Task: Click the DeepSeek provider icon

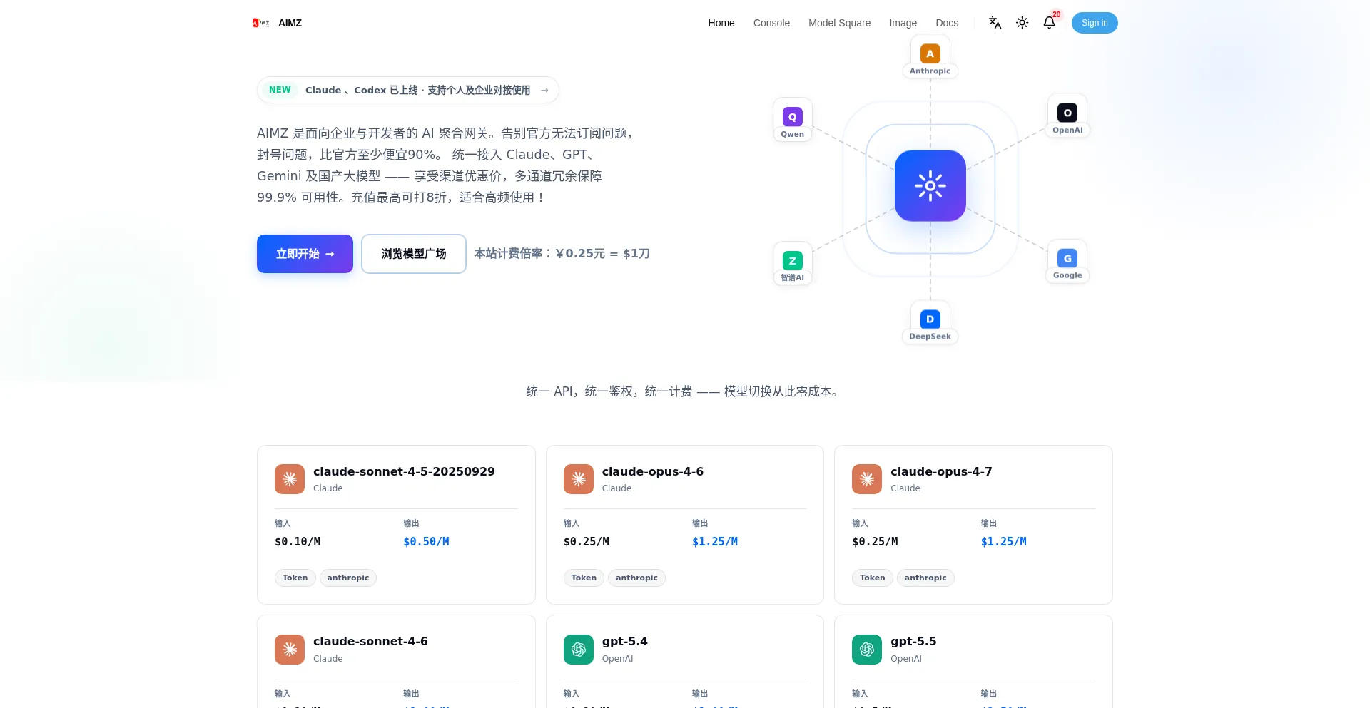Action: [x=930, y=319]
